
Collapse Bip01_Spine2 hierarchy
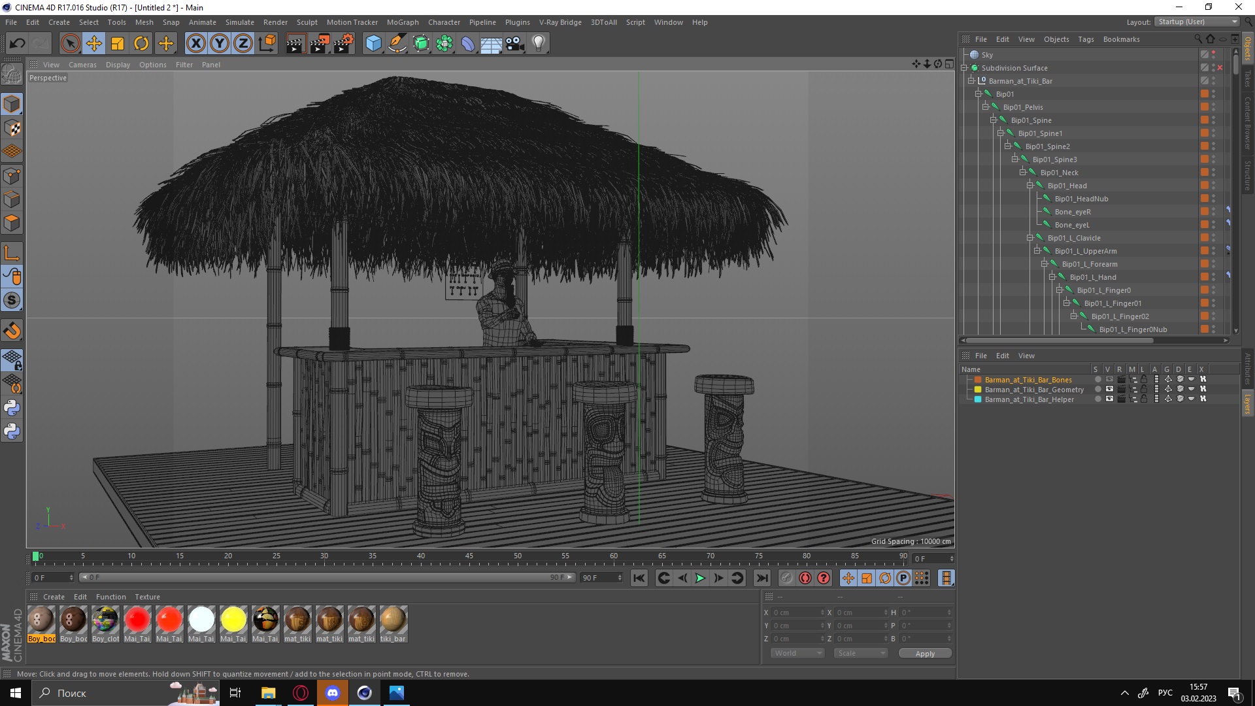tap(1008, 146)
